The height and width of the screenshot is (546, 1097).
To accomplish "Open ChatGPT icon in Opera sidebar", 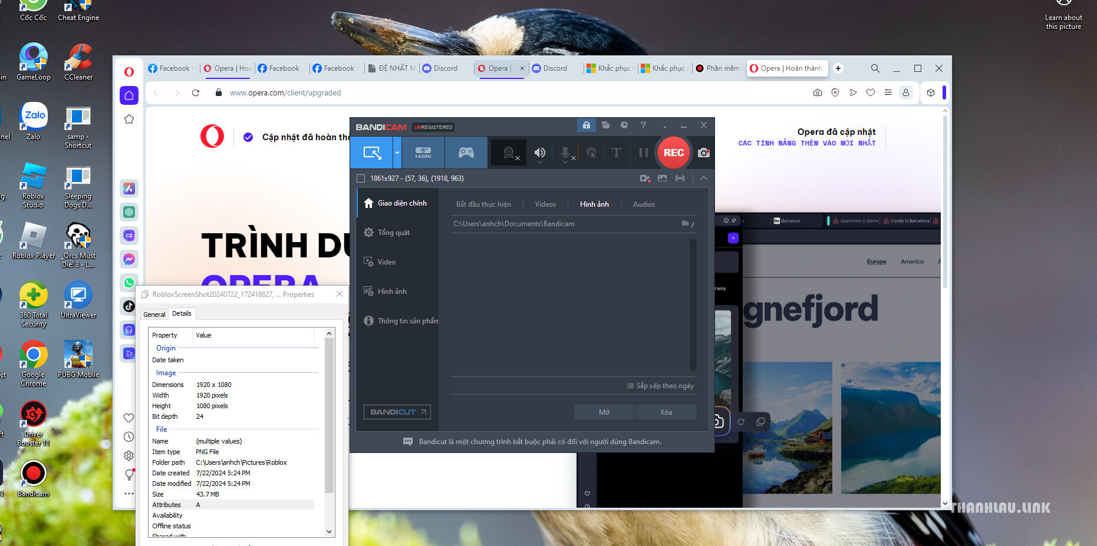I will coord(129,212).
